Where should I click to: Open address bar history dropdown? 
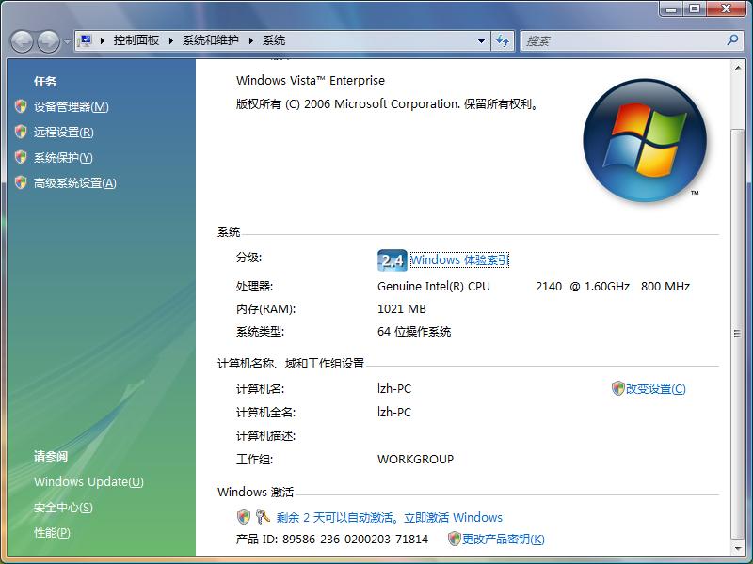[481, 41]
